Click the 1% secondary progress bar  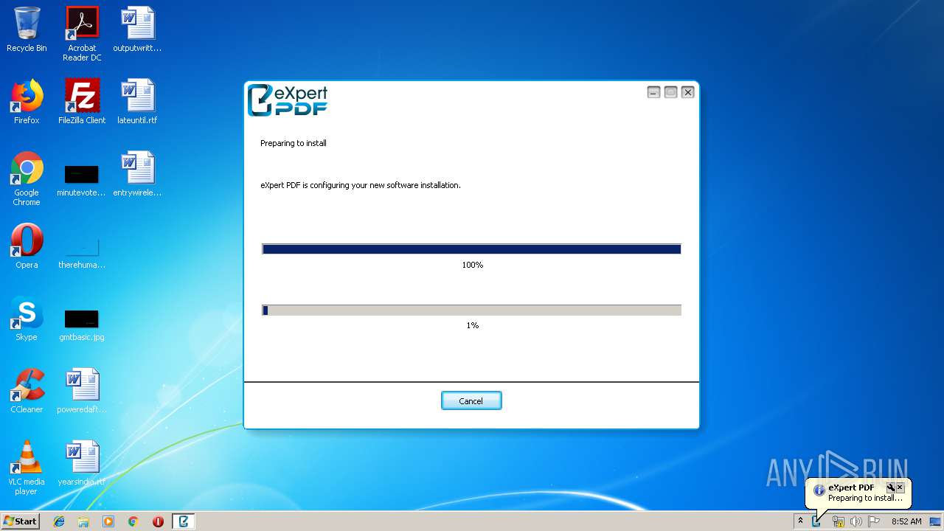pyautogui.click(x=471, y=310)
